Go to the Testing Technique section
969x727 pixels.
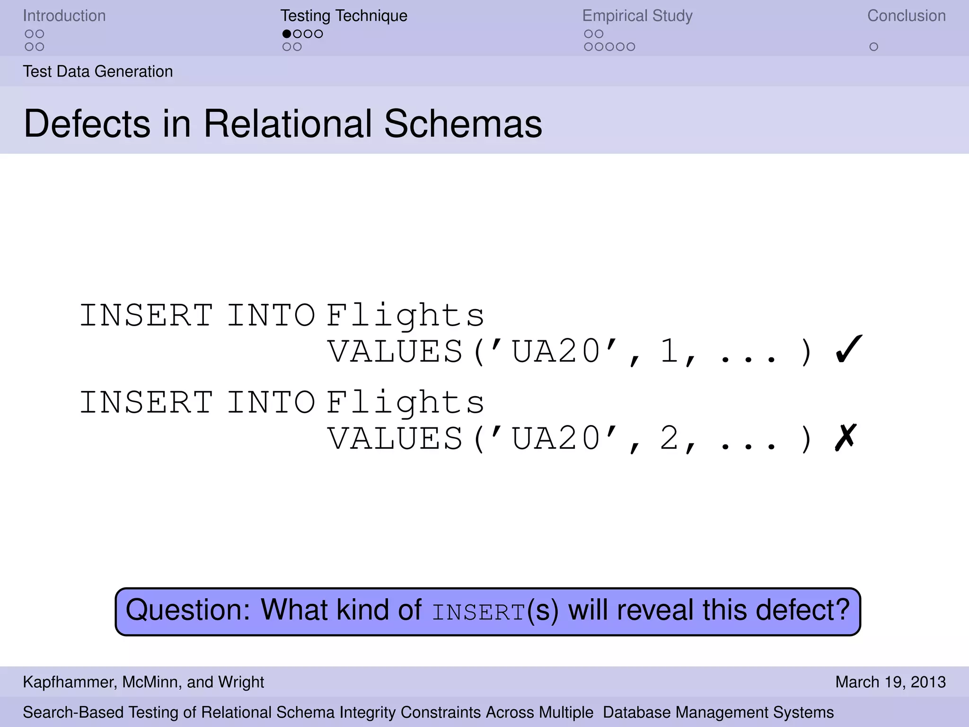(x=344, y=16)
